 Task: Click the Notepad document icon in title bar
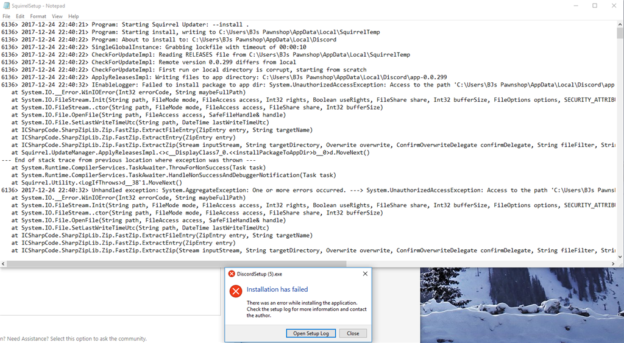tap(6, 5)
